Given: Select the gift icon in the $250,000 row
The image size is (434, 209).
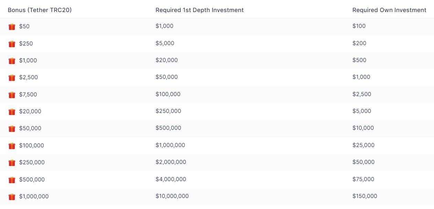Looking at the screenshot, I should pos(12,163).
